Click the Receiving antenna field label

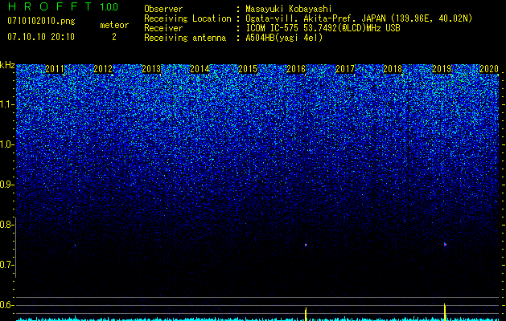click(x=185, y=38)
